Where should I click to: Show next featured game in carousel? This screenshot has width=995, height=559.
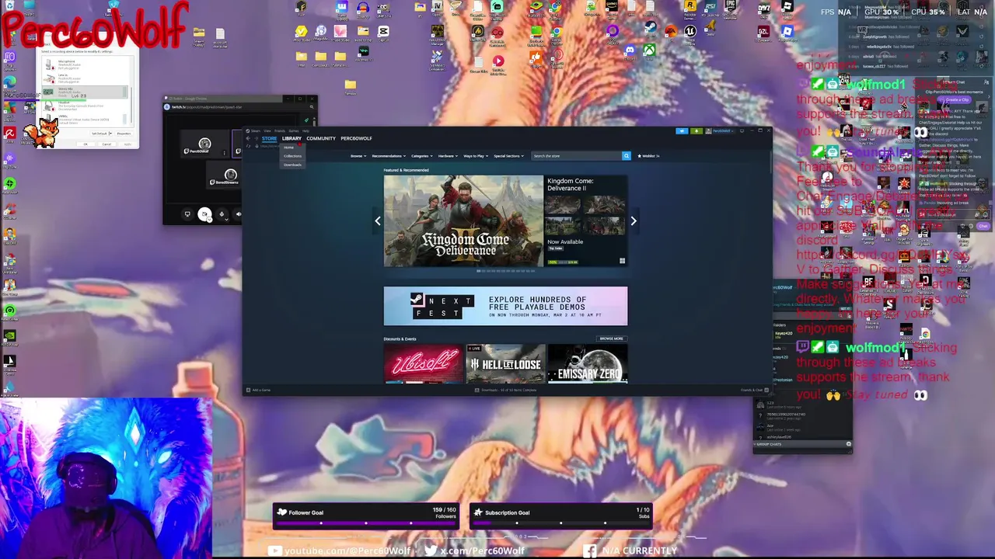coord(634,220)
